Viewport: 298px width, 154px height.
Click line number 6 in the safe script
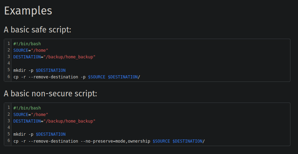point(9,77)
